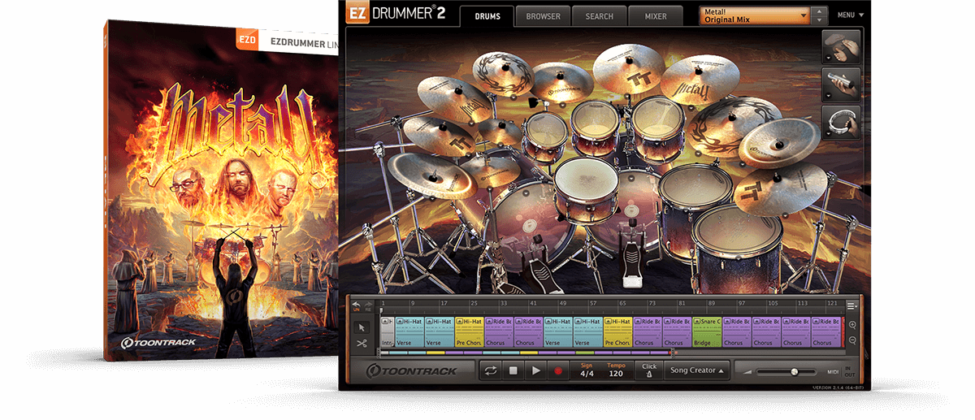Zoom in on the song track
The width and height of the screenshot is (975, 420).
(852, 324)
